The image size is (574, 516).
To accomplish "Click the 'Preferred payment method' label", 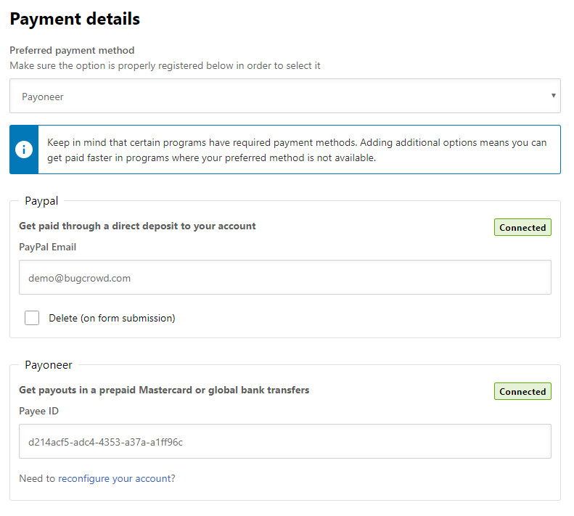I will (72, 50).
